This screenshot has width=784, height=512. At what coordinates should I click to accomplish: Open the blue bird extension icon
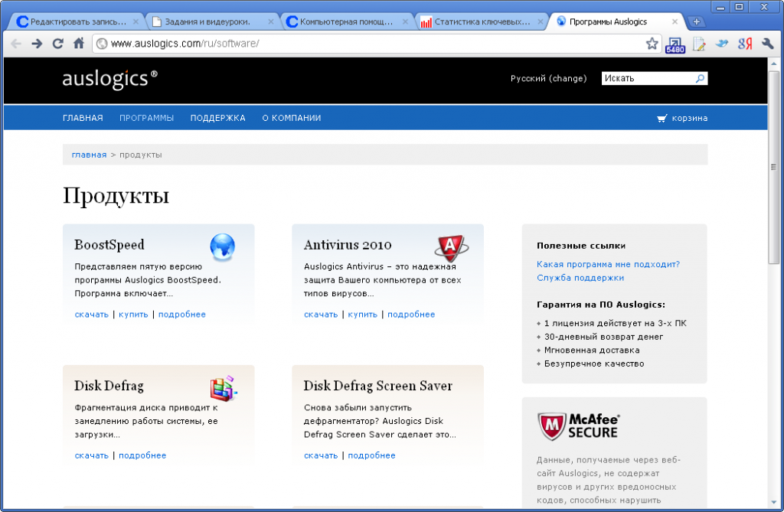pyautogui.click(x=721, y=44)
